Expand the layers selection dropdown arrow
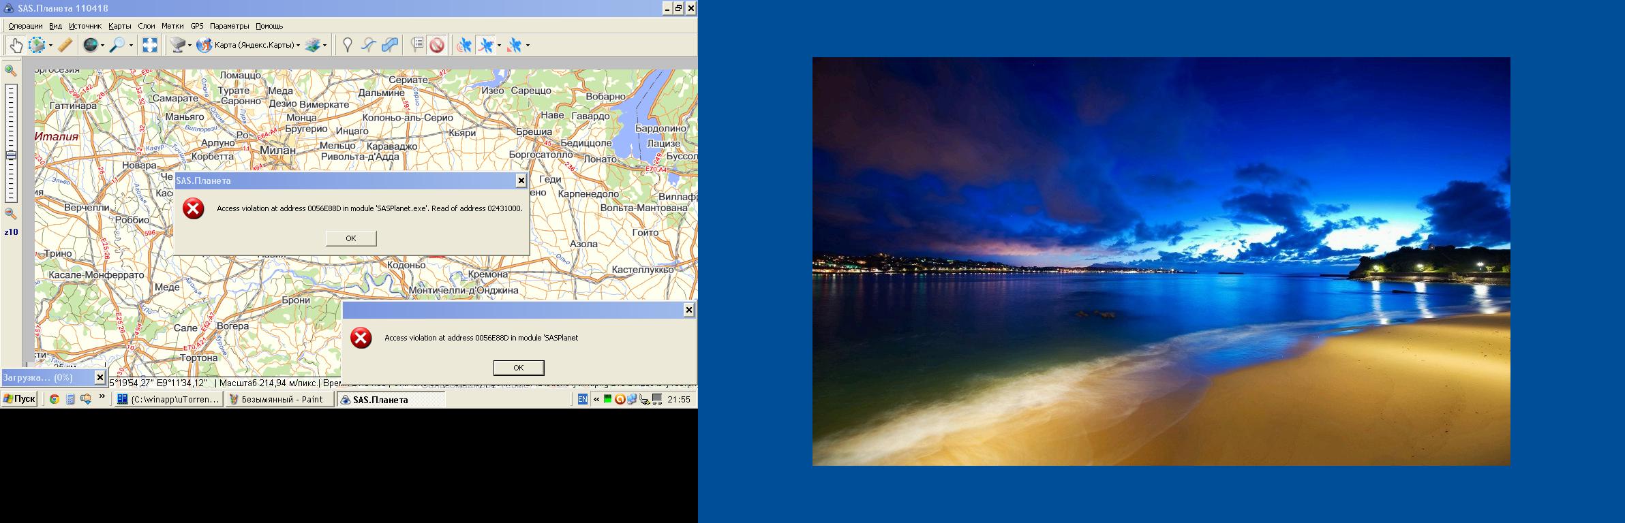 point(324,46)
